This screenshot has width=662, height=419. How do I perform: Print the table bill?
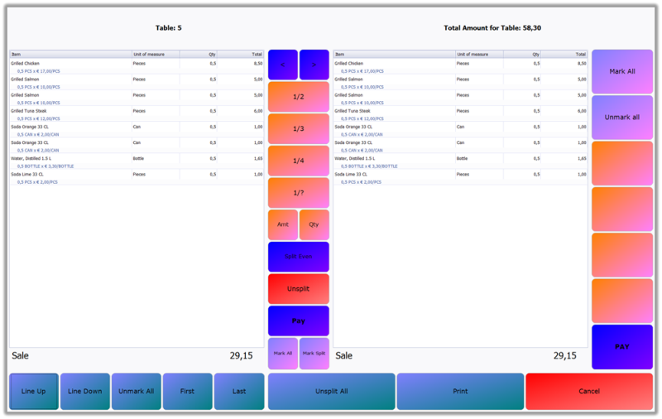pos(460,391)
